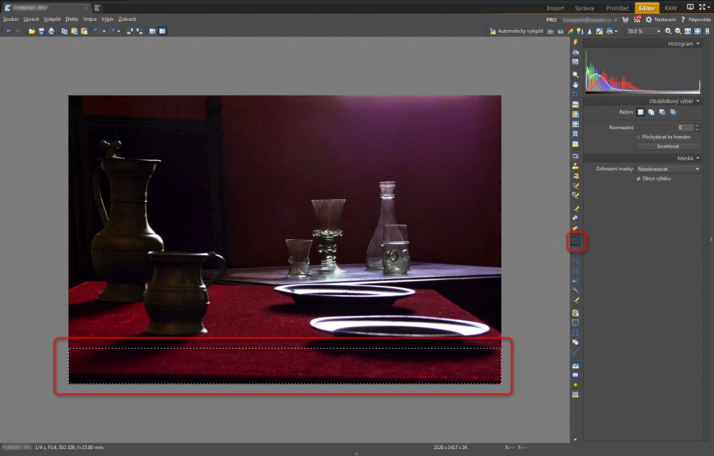The height and width of the screenshot is (456, 714).
Task: Select the line drawing tool in sidebar
Action: pos(575,352)
